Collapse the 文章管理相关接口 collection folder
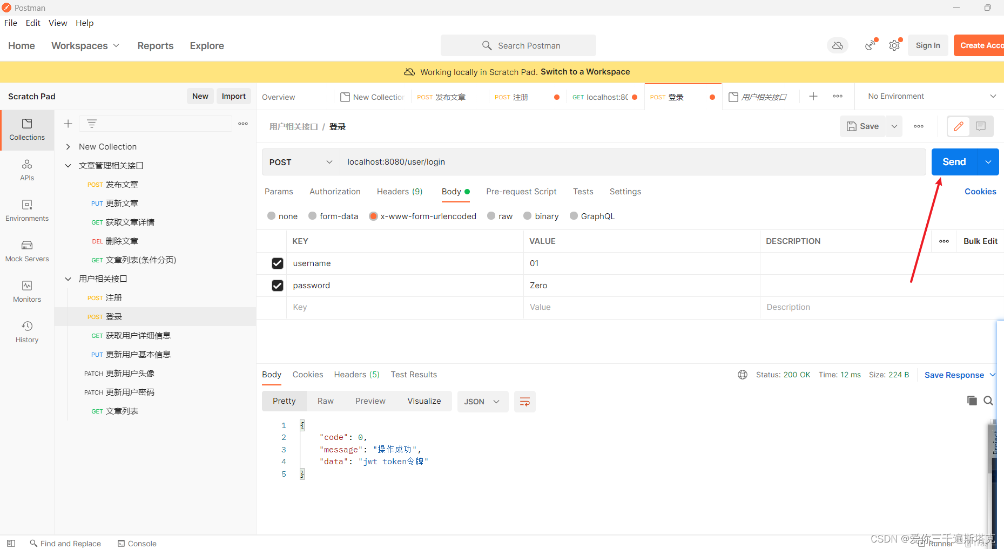This screenshot has width=1004, height=549. tap(68, 165)
